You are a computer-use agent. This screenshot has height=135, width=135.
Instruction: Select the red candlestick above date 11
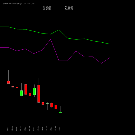tap(43, 103)
